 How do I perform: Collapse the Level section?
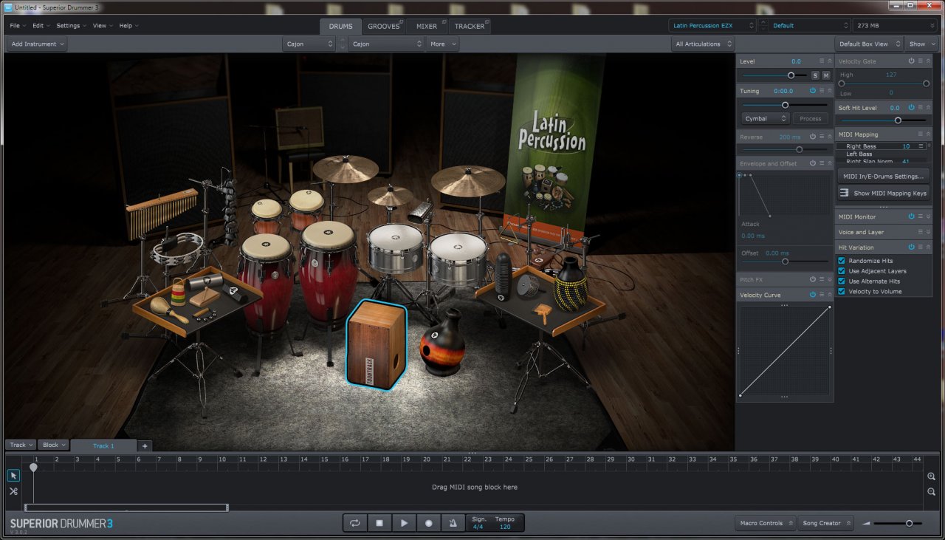pyautogui.click(x=829, y=61)
